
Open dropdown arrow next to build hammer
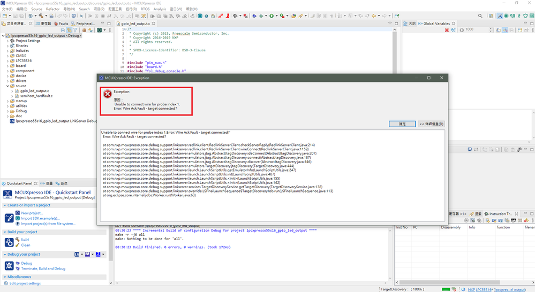click(x=46, y=16)
